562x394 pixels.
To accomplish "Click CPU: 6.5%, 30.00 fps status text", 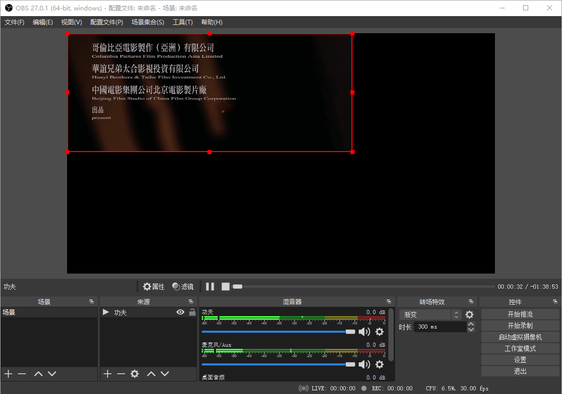I will pyautogui.click(x=457, y=388).
